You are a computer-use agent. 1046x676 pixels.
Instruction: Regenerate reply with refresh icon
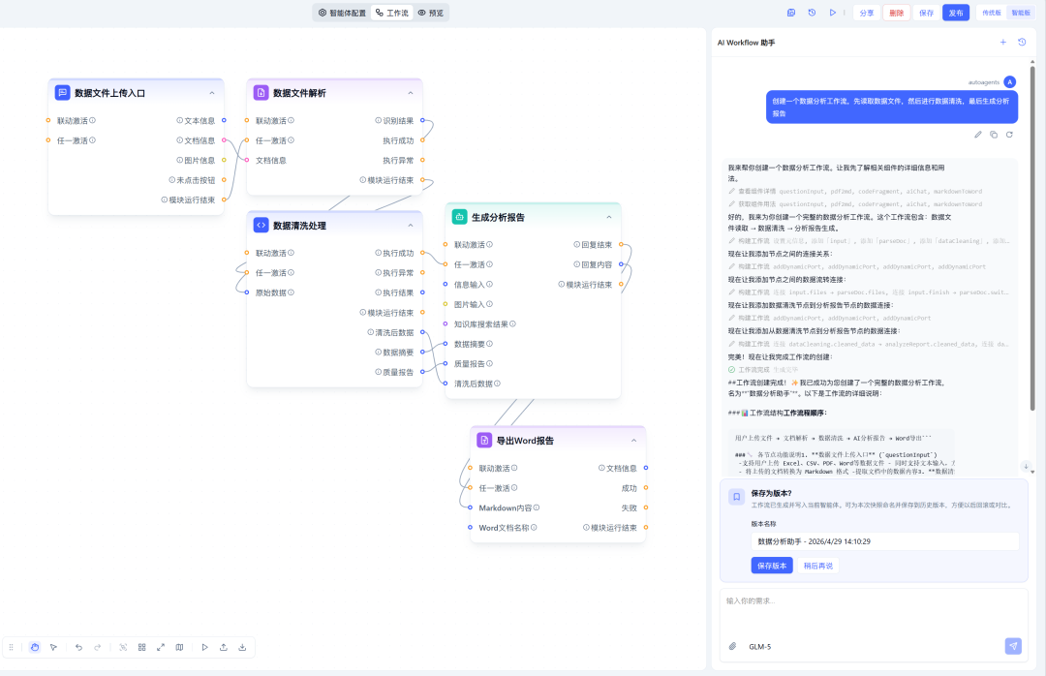[x=1009, y=135]
